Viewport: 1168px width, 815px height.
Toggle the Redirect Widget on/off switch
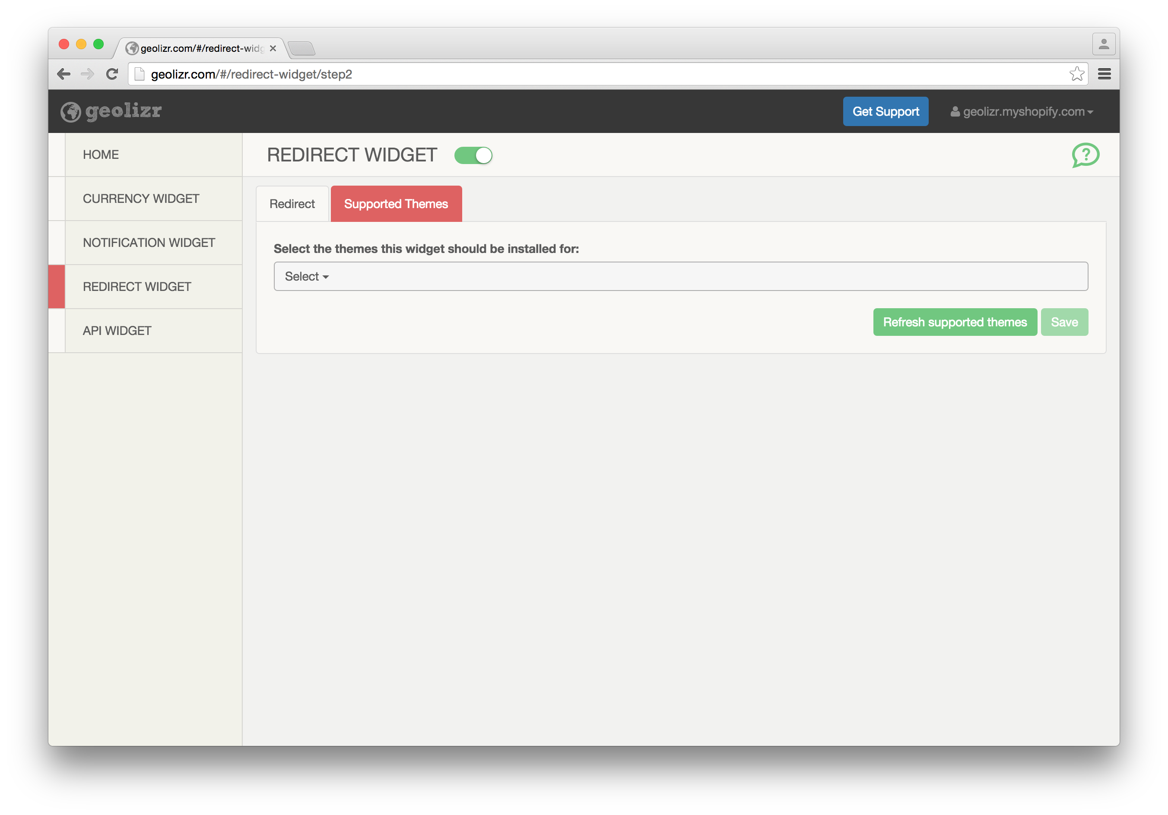pyautogui.click(x=473, y=155)
